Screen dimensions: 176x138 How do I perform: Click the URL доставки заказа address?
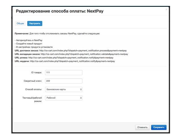(83, 51)
